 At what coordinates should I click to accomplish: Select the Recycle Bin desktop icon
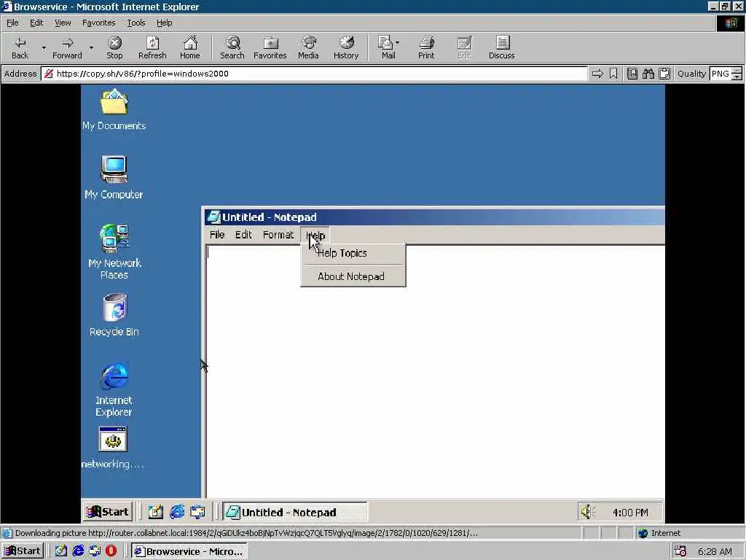click(x=114, y=315)
